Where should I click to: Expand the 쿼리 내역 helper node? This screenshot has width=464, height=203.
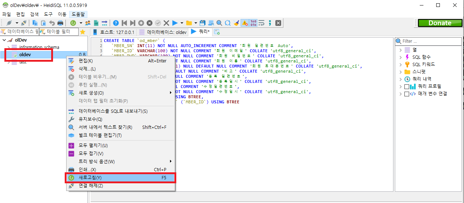pos(400,79)
